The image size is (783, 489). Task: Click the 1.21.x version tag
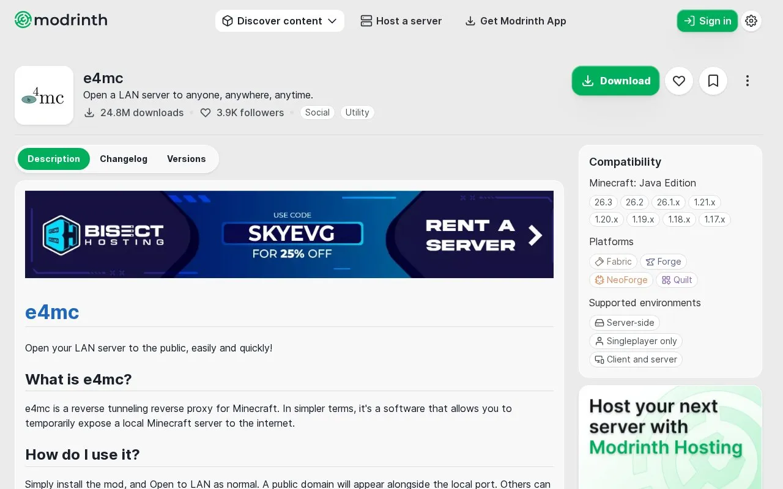705,202
